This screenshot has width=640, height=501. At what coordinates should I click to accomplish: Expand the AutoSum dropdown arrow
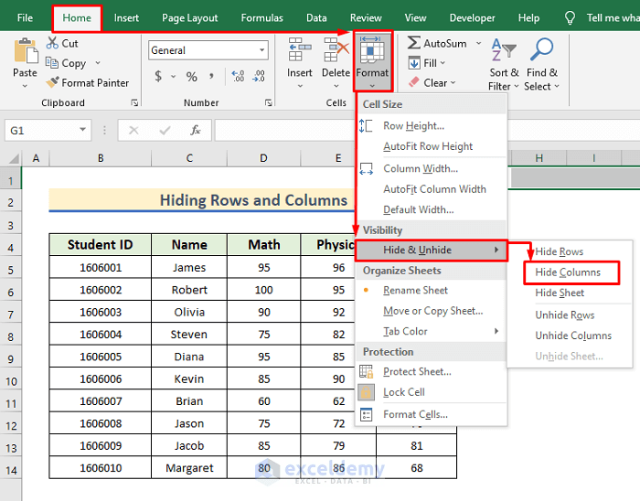coord(478,43)
